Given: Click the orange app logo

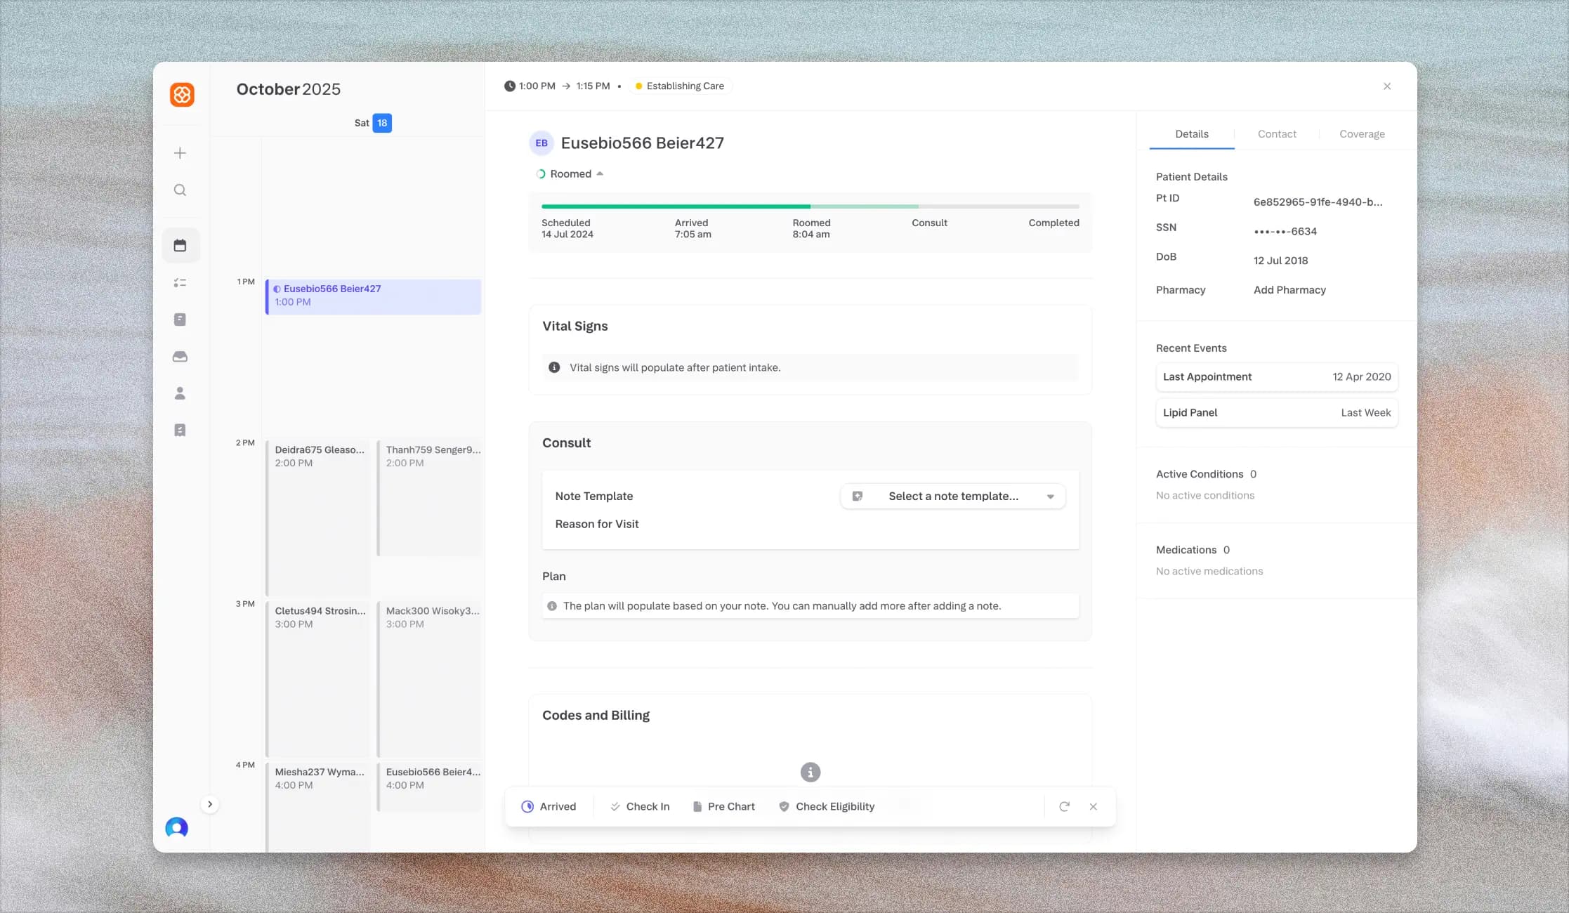Looking at the screenshot, I should pos(182,95).
